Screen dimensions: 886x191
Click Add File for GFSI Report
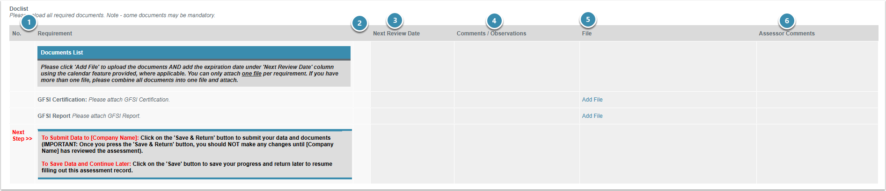pos(592,116)
